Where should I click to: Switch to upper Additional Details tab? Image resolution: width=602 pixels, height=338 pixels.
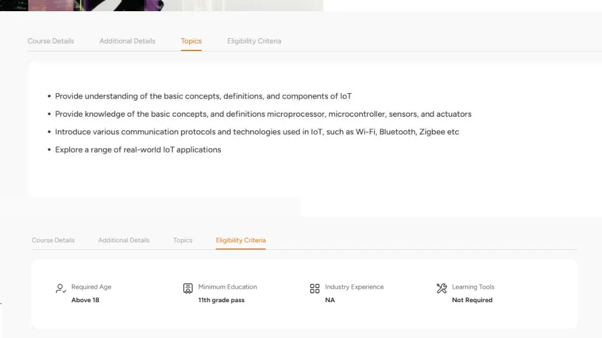(x=128, y=41)
